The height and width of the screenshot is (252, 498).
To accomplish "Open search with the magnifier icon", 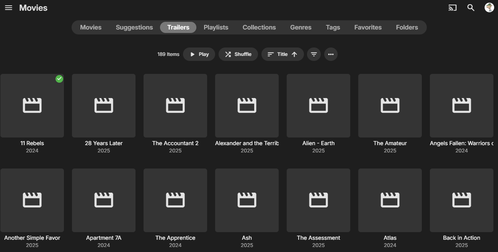I will tap(471, 8).
